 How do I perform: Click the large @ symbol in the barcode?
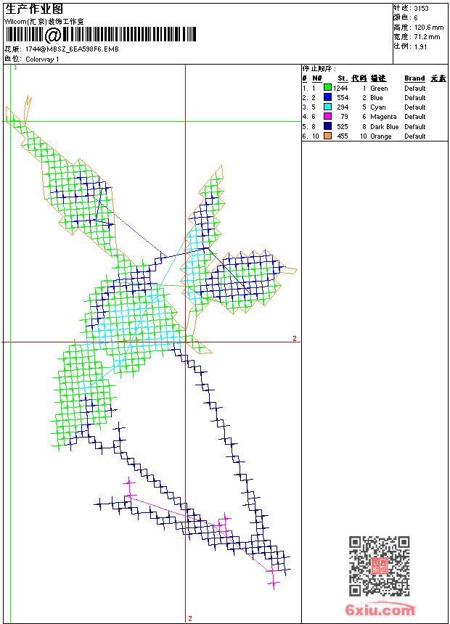click(x=53, y=35)
